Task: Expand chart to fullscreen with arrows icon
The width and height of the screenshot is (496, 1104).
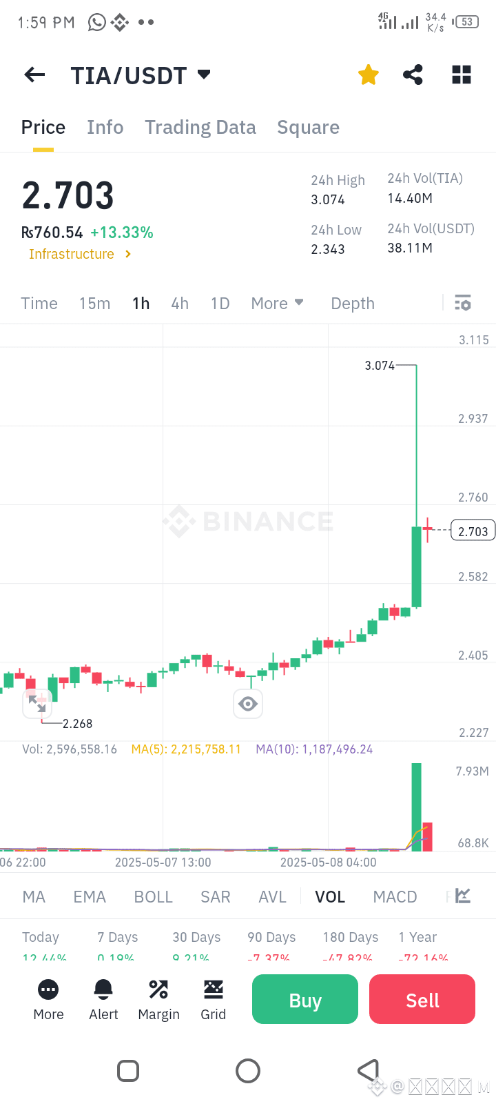Action: click(37, 704)
